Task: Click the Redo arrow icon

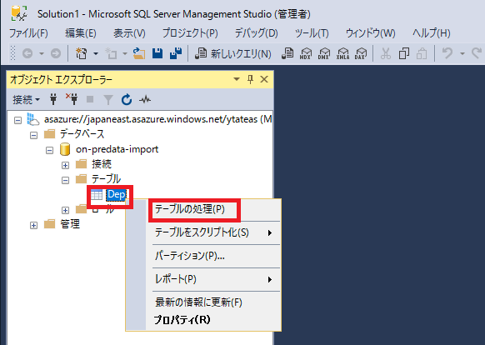Action: (x=477, y=53)
